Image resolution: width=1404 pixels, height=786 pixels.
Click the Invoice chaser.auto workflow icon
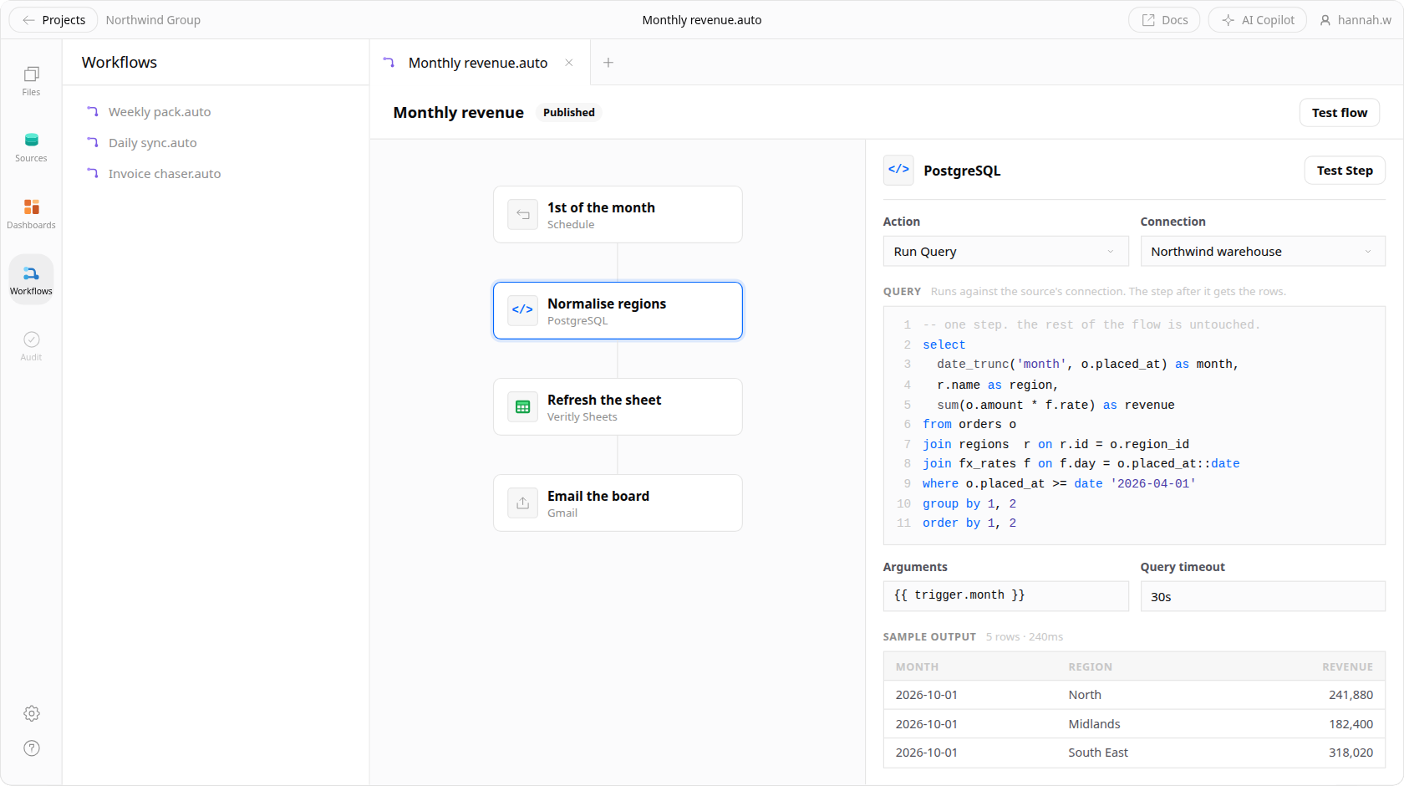click(93, 173)
